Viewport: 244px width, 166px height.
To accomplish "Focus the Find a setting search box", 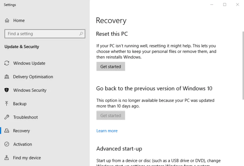I will 41,34.
